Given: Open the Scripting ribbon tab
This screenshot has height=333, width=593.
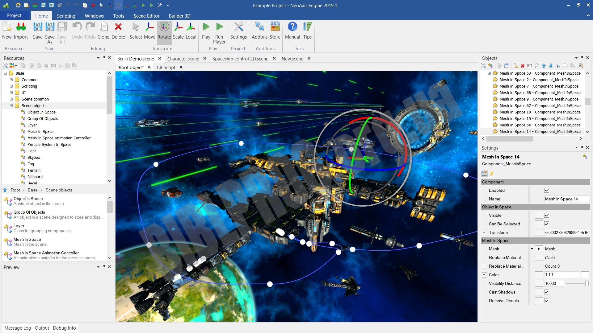Looking at the screenshot, I should pyautogui.click(x=66, y=16).
